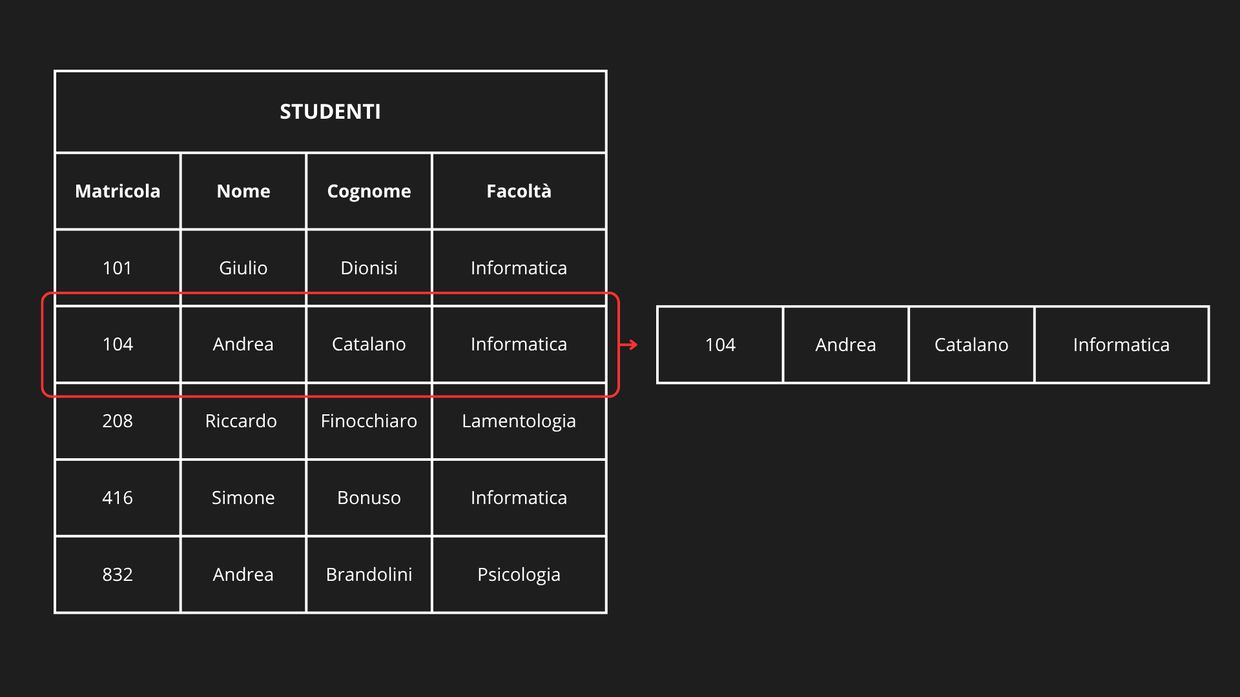1240x697 pixels.
Task: Select the surname cell Dionisi
Action: tap(369, 268)
